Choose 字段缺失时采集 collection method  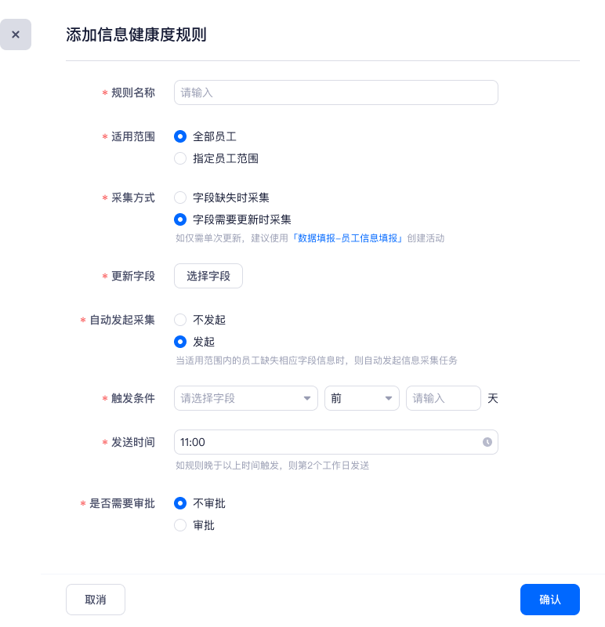pos(180,198)
